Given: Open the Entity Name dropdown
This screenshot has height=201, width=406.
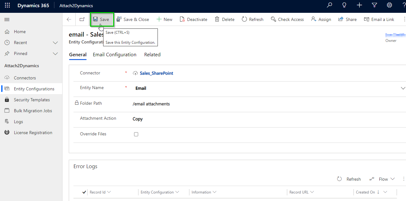Looking at the screenshot, I should tap(403, 88).
